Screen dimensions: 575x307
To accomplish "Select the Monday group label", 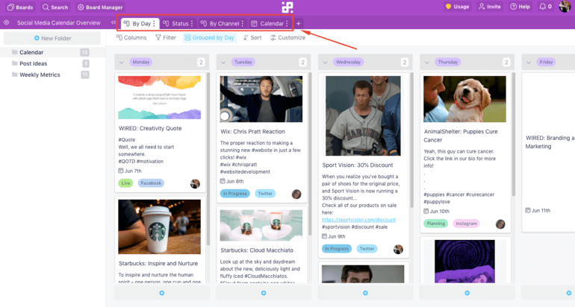I will [x=141, y=62].
